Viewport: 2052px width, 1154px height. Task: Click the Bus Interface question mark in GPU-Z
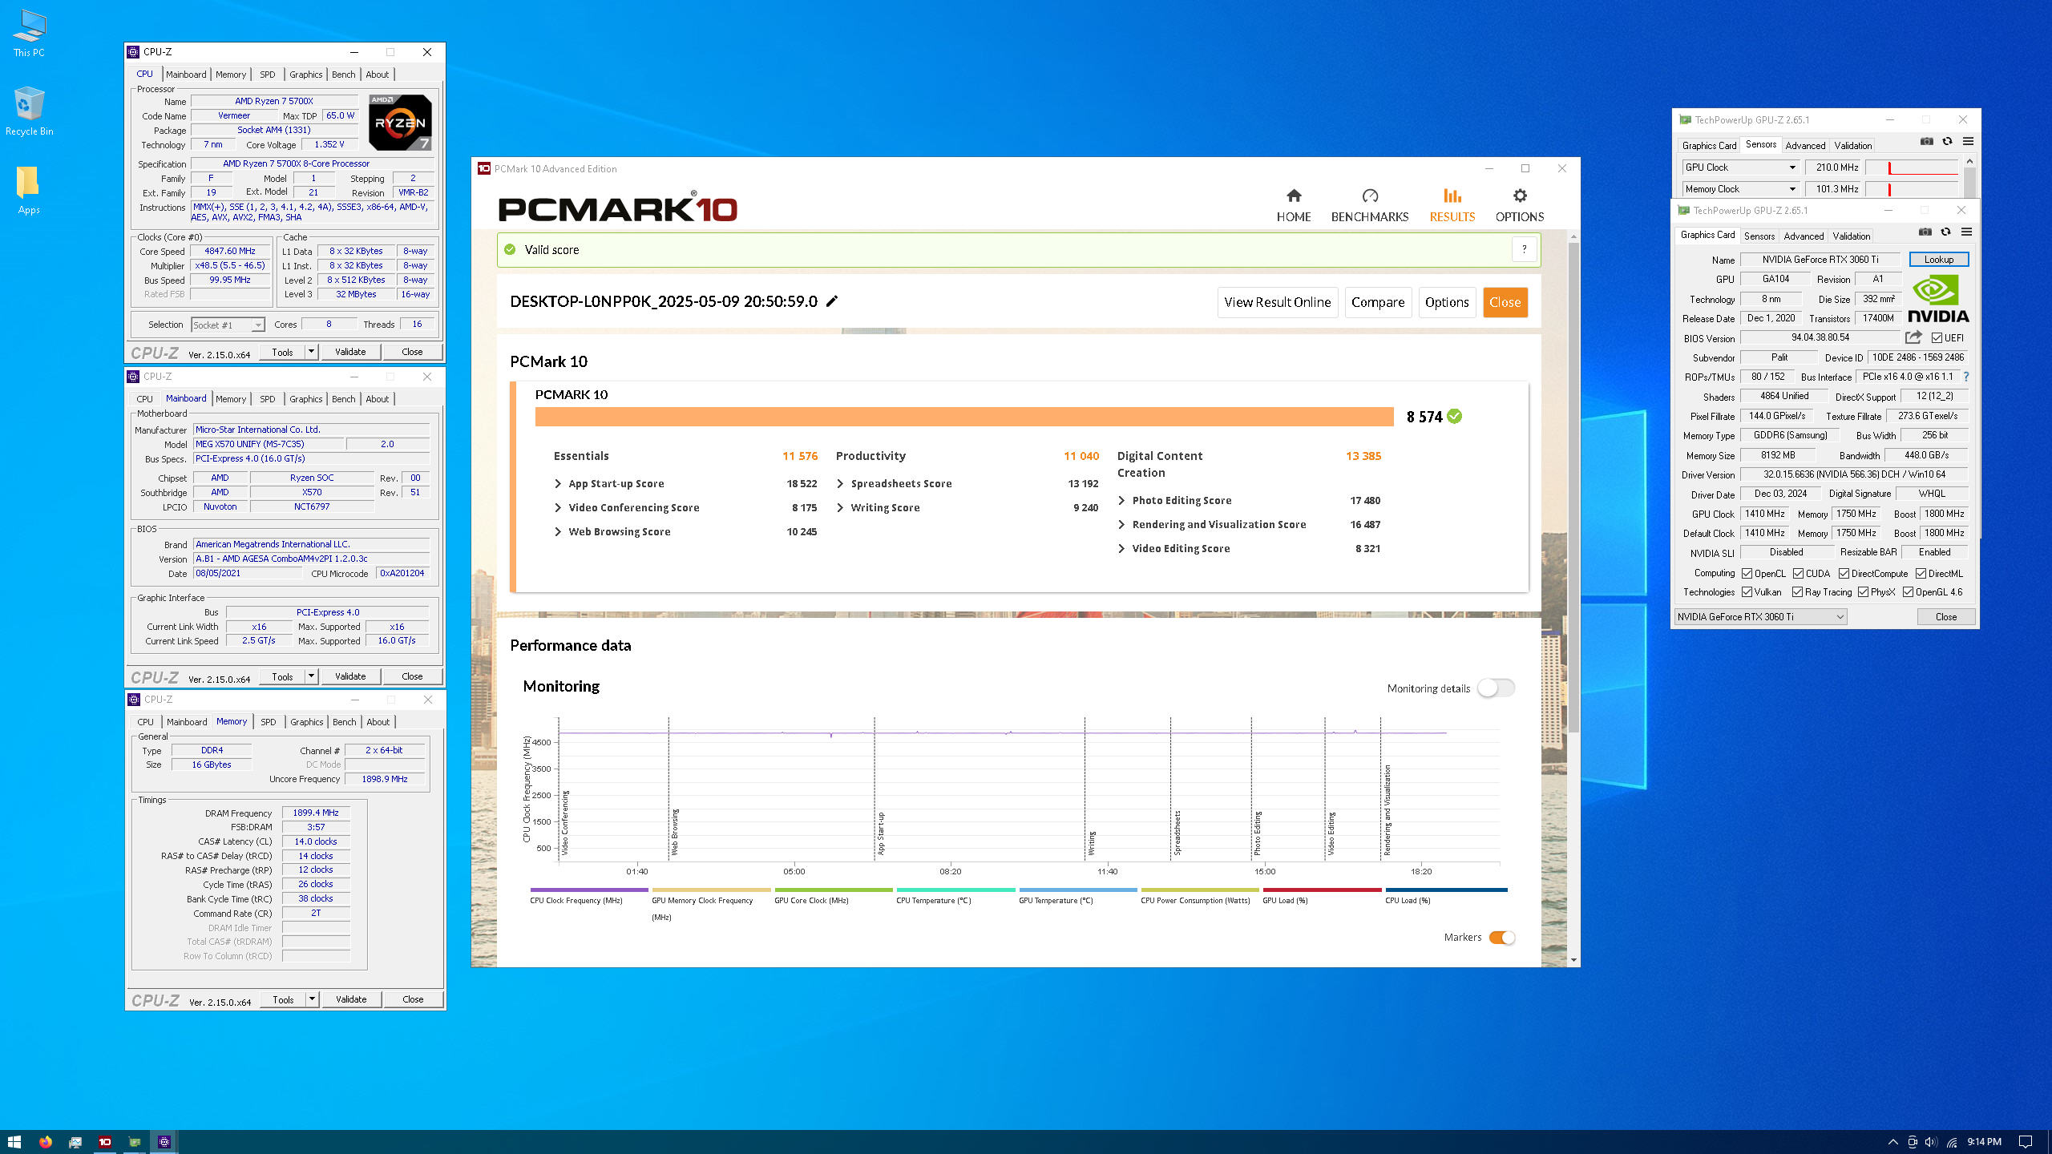pyautogui.click(x=1965, y=377)
